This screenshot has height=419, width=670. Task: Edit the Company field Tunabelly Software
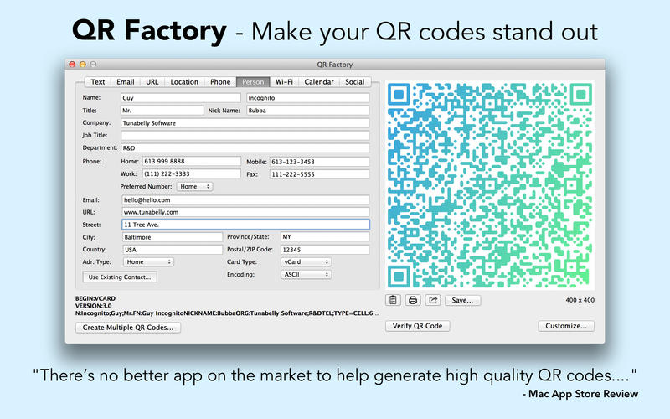[245, 123]
